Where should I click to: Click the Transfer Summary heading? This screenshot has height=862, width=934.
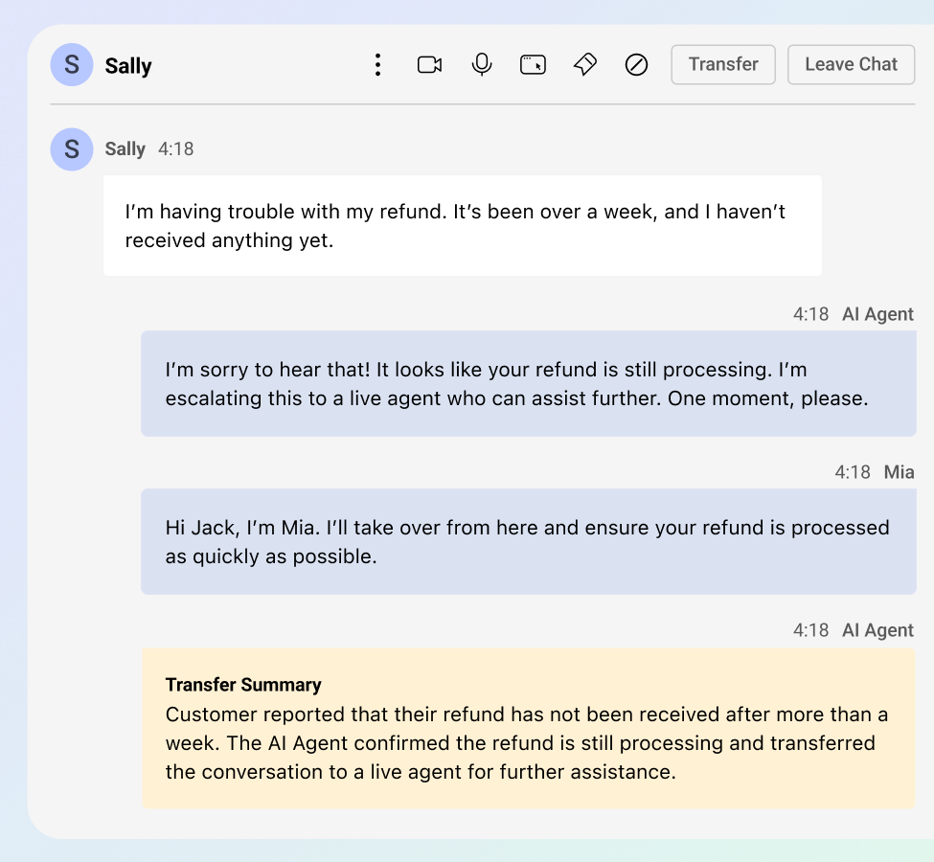[x=243, y=685]
